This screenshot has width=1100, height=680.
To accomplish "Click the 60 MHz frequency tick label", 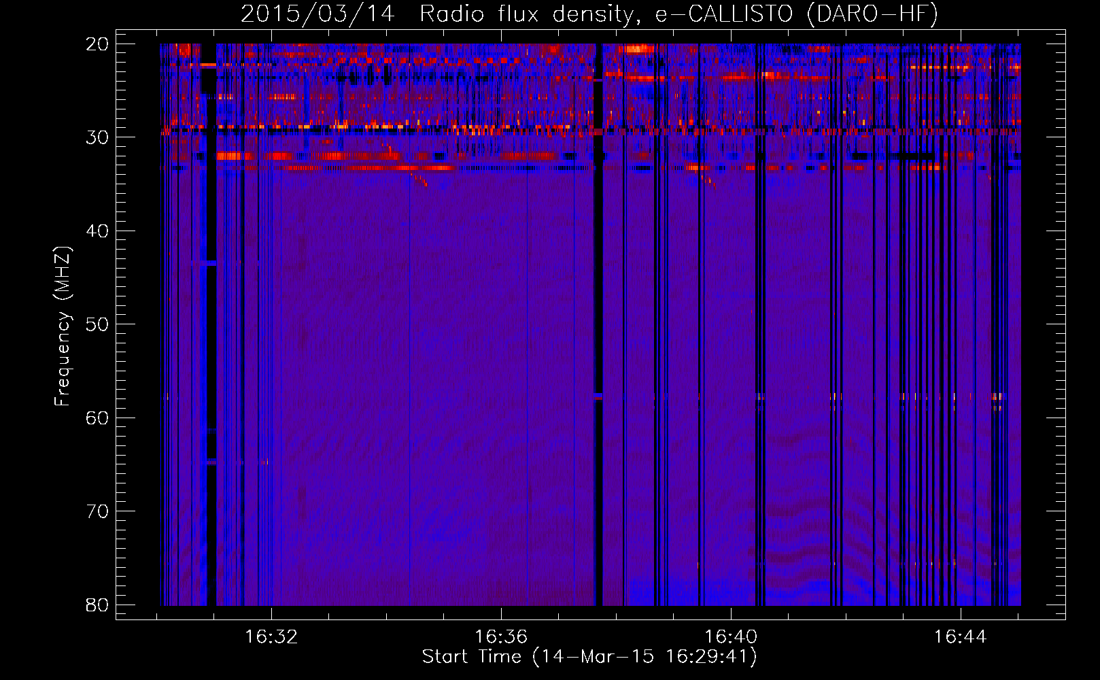I will [x=98, y=418].
